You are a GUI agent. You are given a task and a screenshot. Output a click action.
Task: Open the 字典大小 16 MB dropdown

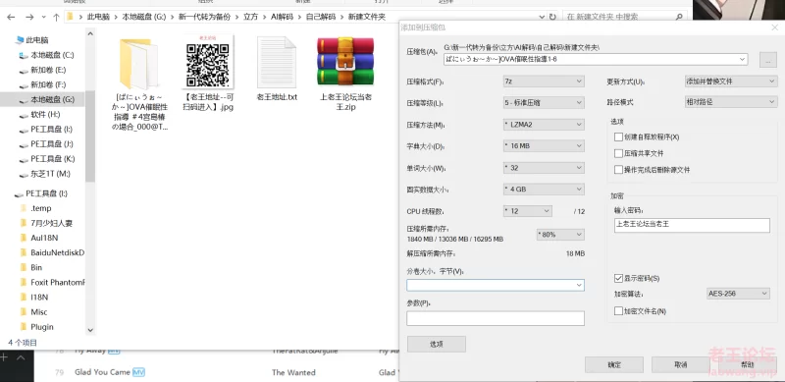[x=544, y=146]
